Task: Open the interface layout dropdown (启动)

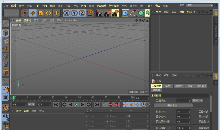Action: (x=200, y=5)
